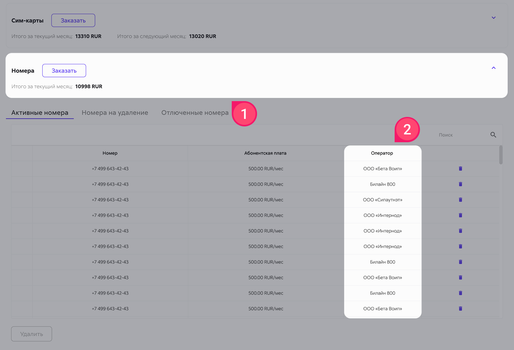Switch to Номера на удаление tab
The image size is (514, 350).
[x=115, y=113]
